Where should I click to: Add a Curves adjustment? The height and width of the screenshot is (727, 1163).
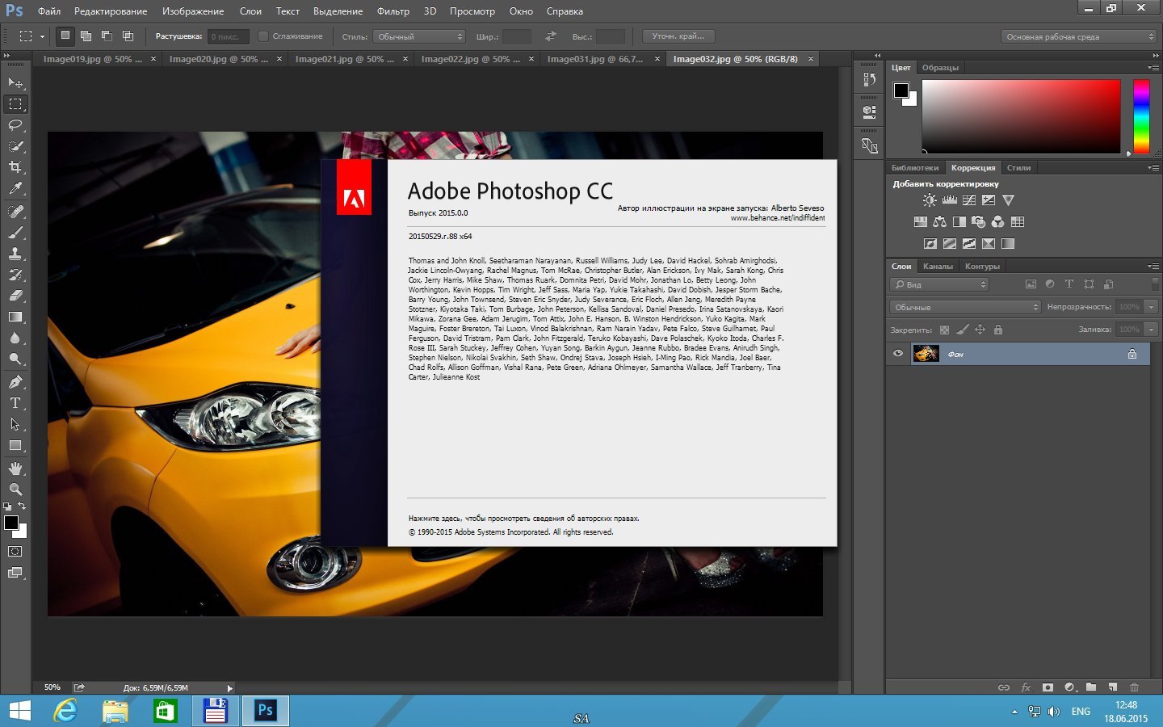968,200
